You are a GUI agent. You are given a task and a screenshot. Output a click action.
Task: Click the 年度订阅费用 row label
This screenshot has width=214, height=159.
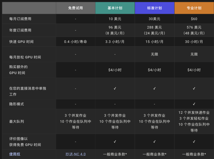20,30
